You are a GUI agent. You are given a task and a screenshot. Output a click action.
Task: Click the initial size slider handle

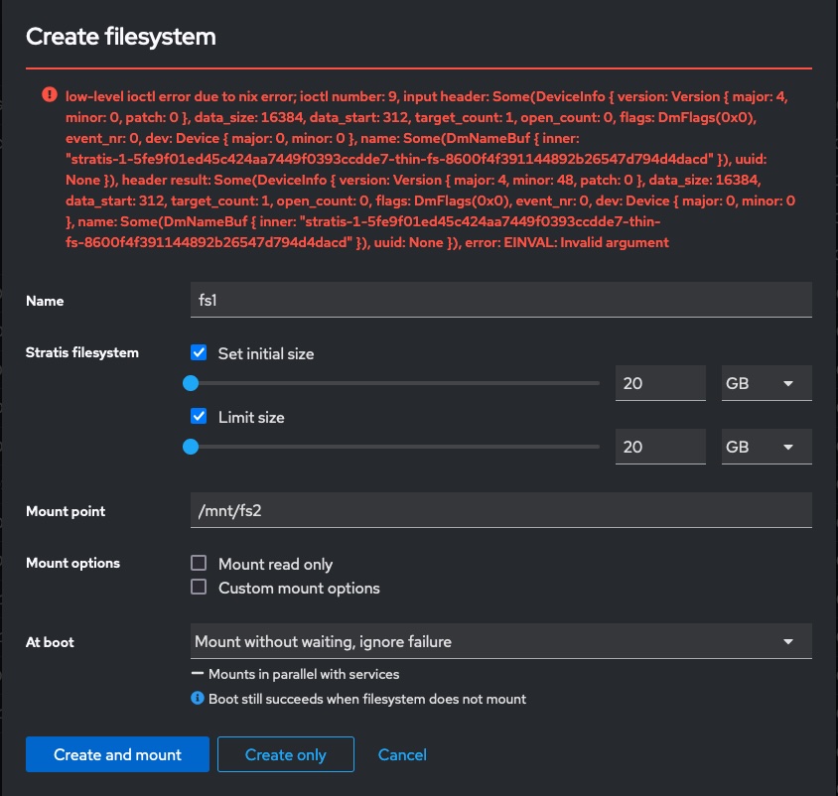tap(192, 383)
